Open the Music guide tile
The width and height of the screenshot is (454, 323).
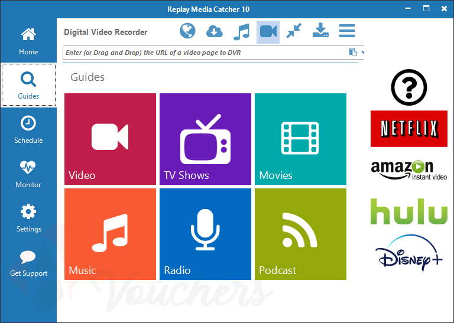110,234
